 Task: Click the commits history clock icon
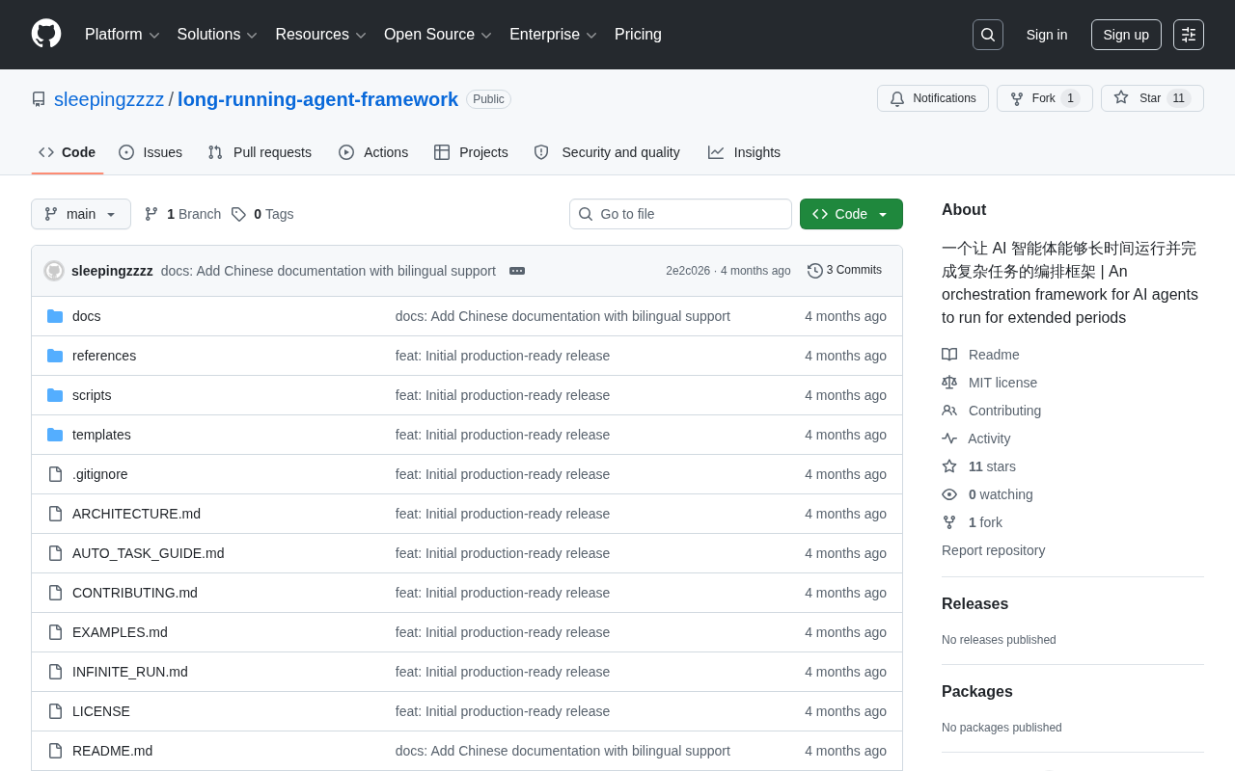815,271
